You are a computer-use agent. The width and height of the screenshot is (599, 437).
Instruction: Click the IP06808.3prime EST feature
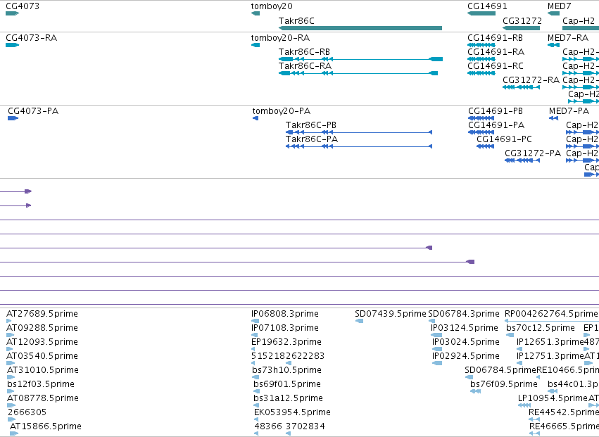(x=256, y=321)
